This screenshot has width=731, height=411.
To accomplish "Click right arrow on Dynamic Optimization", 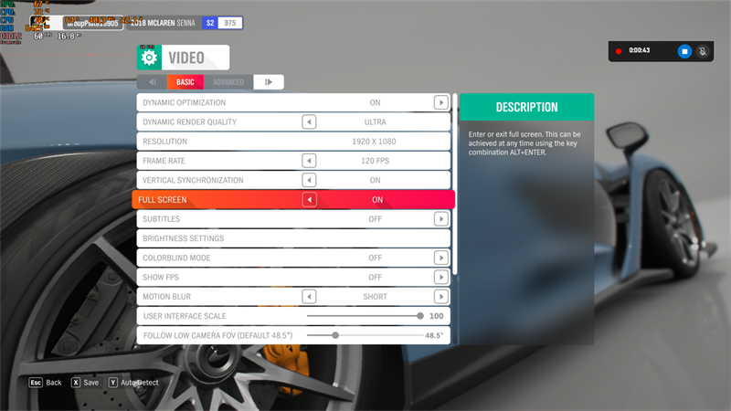I will pos(441,102).
